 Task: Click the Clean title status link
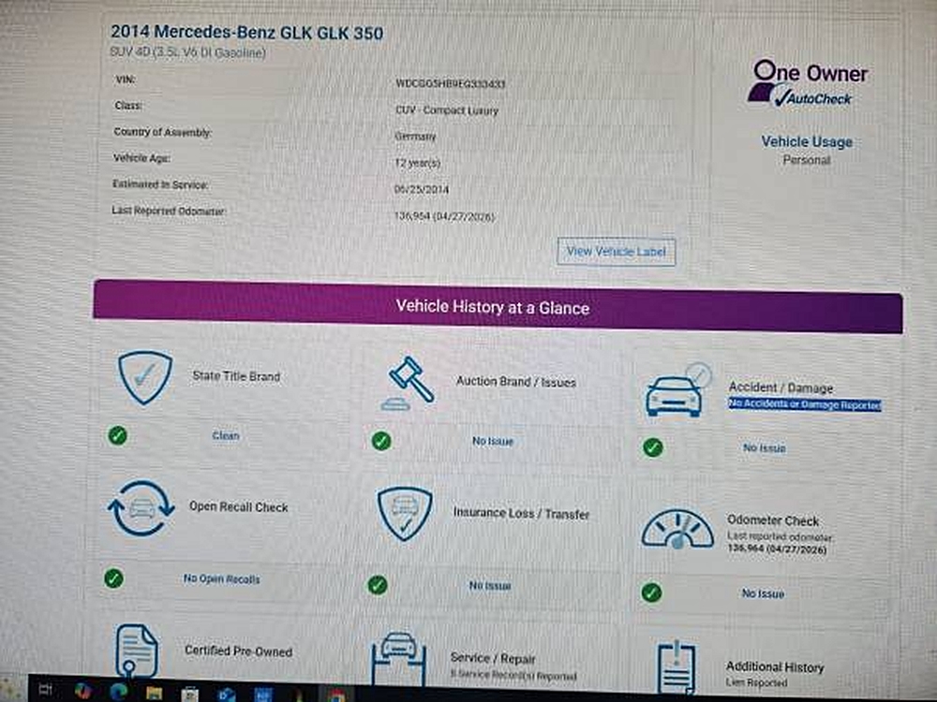226,436
